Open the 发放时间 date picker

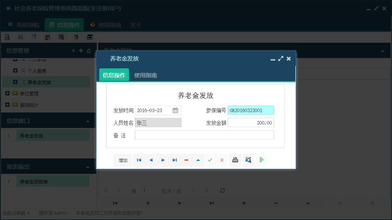pos(175,110)
